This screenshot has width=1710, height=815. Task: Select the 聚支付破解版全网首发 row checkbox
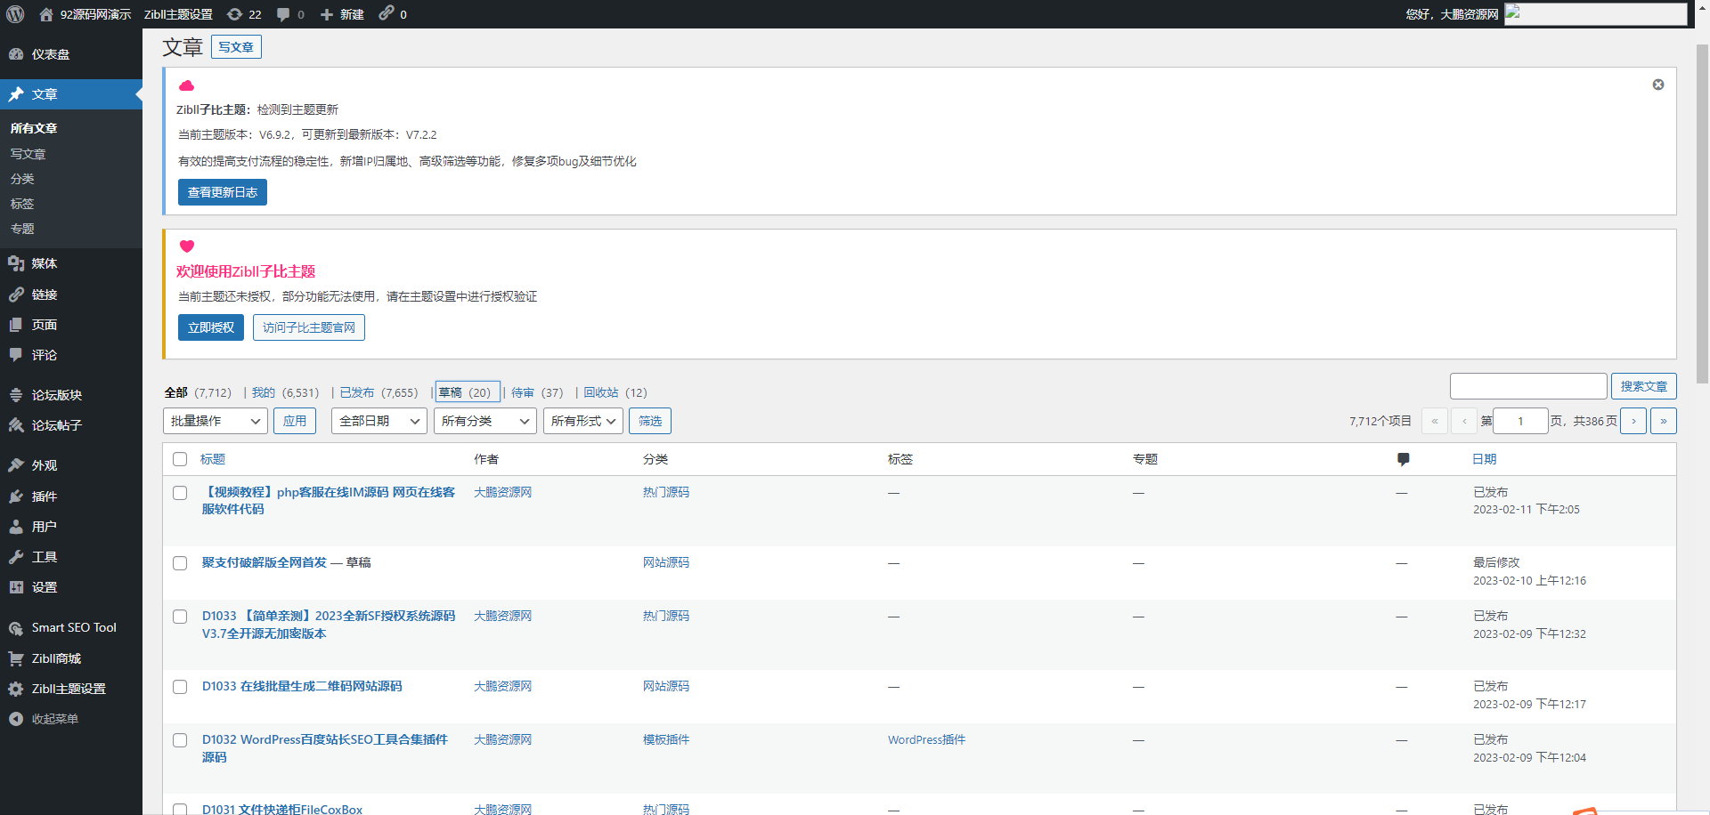(180, 563)
